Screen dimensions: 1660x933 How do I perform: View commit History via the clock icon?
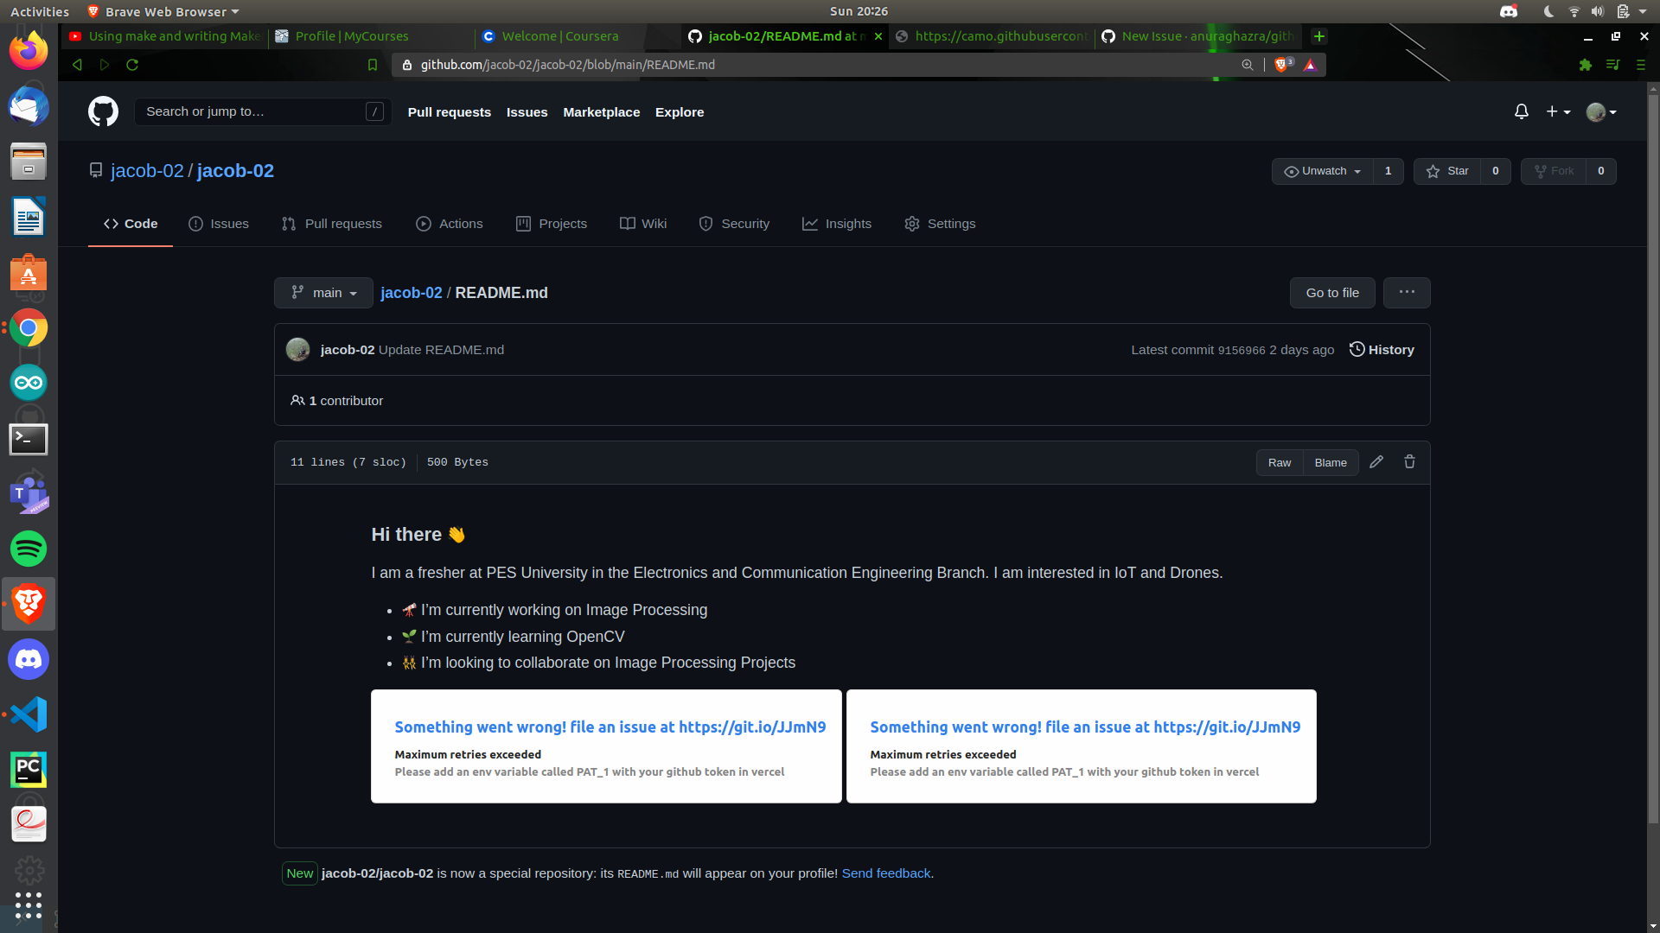[x=1382, y=349]
